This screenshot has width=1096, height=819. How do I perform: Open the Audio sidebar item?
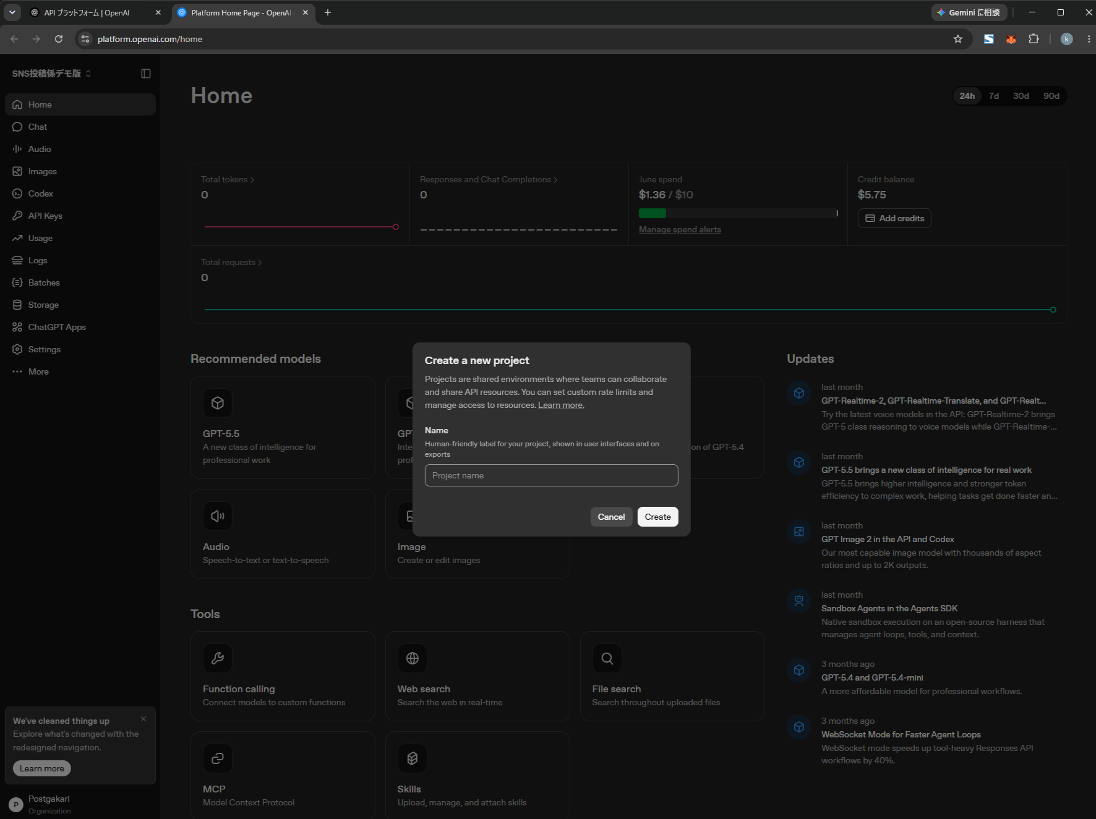pos(80,149)
